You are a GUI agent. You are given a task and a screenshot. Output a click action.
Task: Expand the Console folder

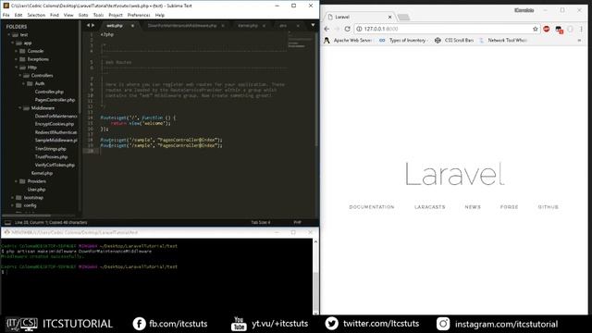click(x=17, y=51)
